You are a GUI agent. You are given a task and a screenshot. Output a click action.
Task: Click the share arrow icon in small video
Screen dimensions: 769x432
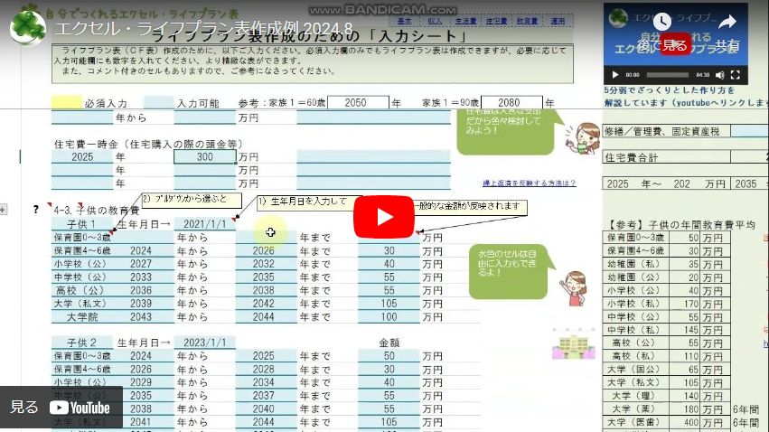coord(727,22)
